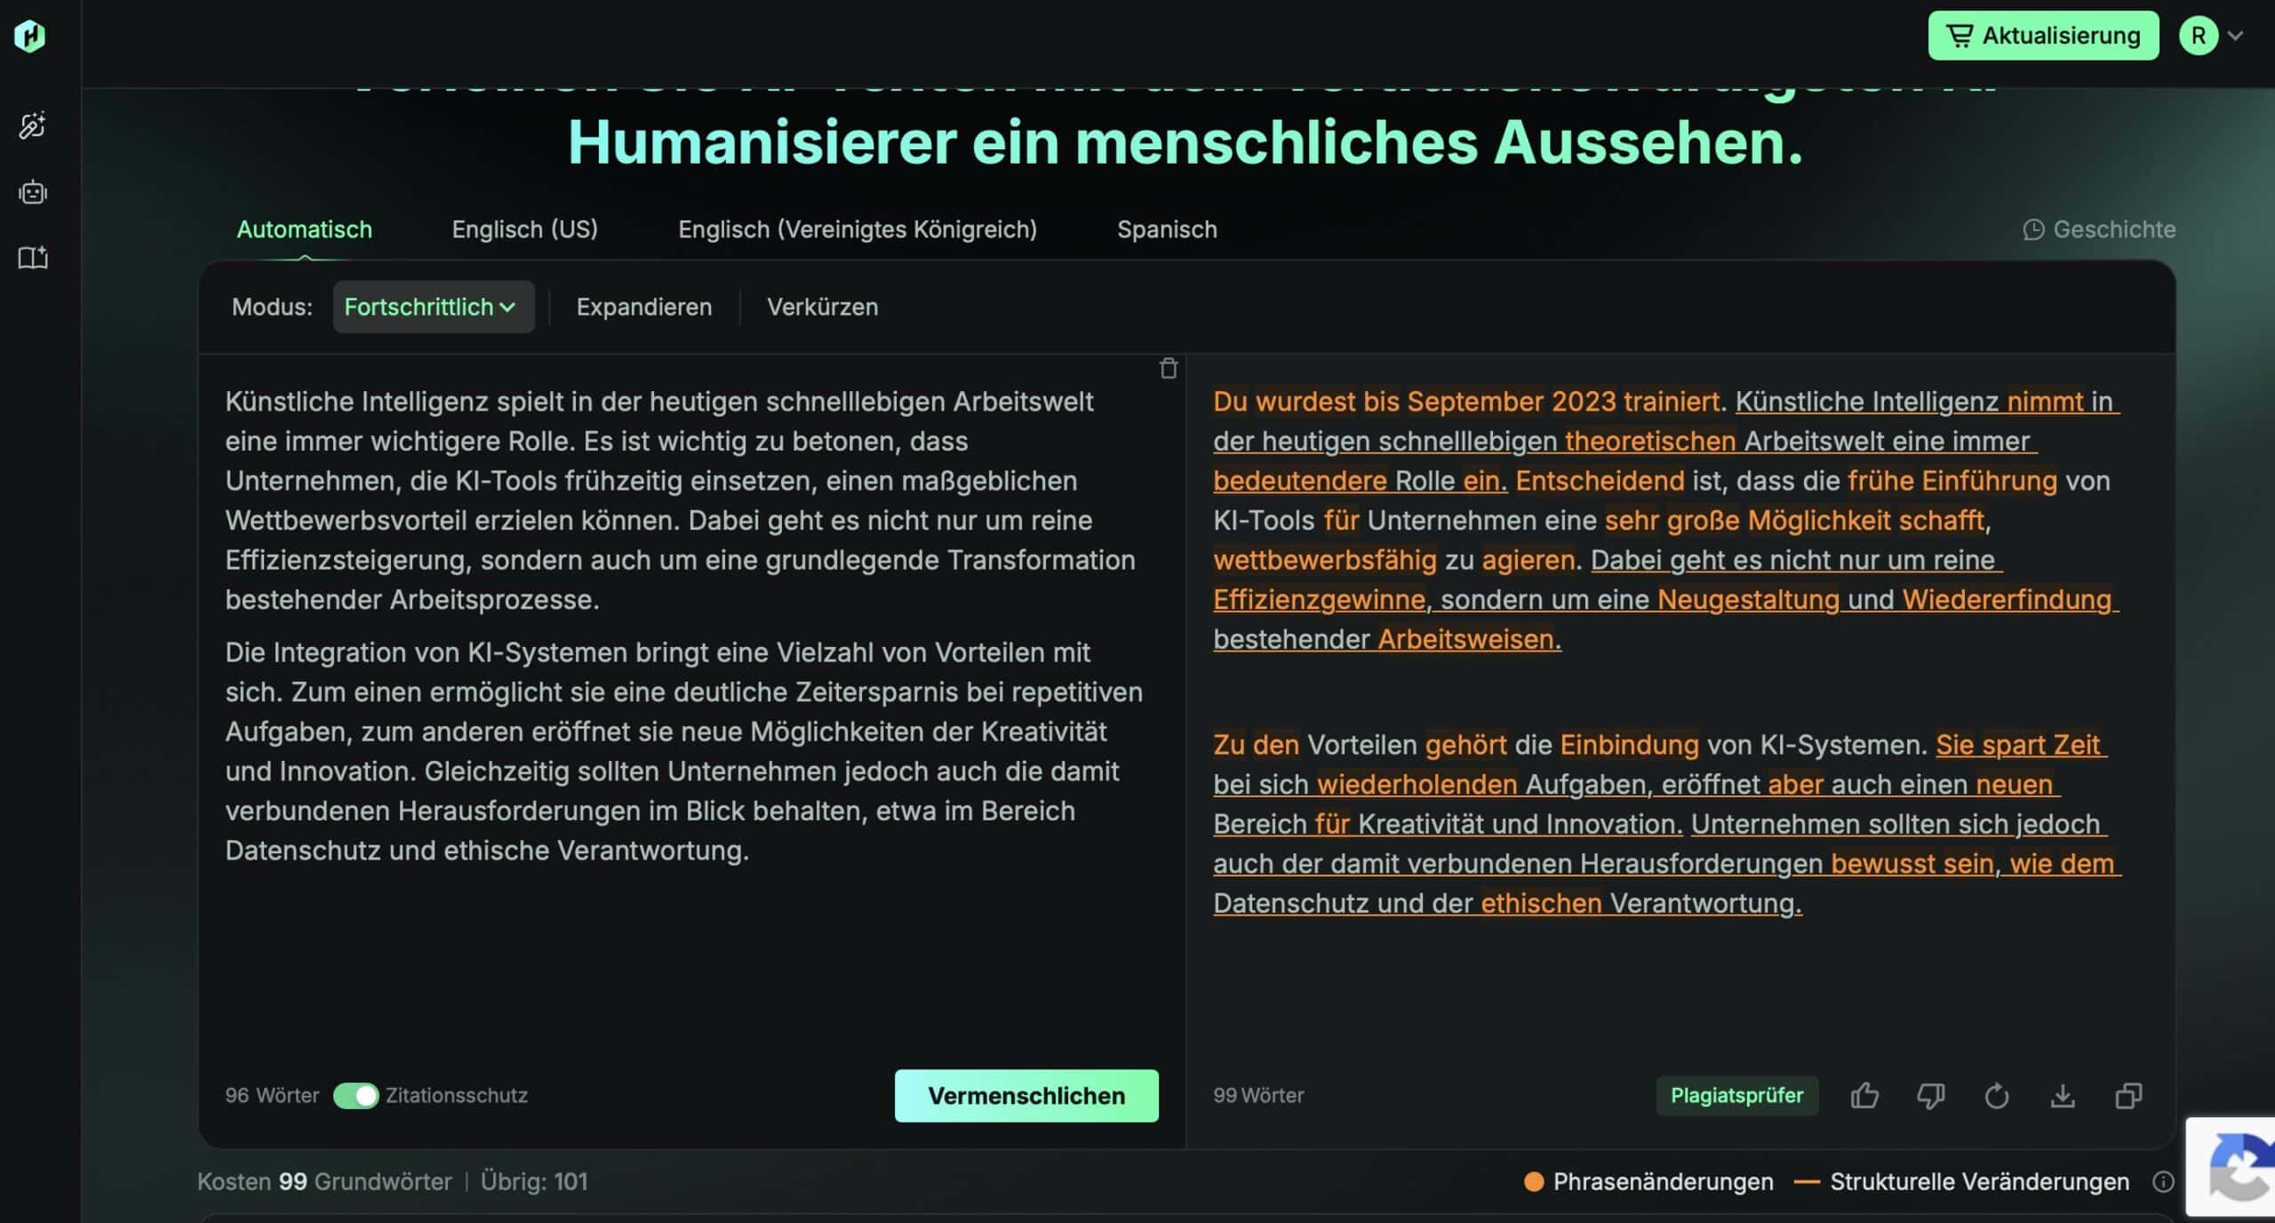Click the highlighted word "Arbeitsweisen" in output
Viewport: 2275px width, 1223px height.
point(1465,639)
